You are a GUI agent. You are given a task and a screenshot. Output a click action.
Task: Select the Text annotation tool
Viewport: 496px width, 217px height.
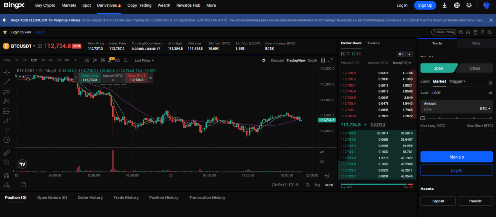pyautogui.click(x=7, y=130)
